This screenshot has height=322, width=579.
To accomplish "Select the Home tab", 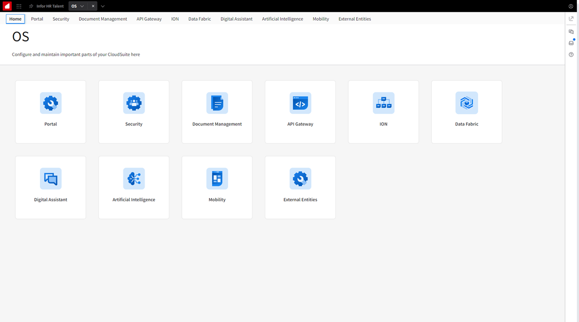I will pos(16,19).
